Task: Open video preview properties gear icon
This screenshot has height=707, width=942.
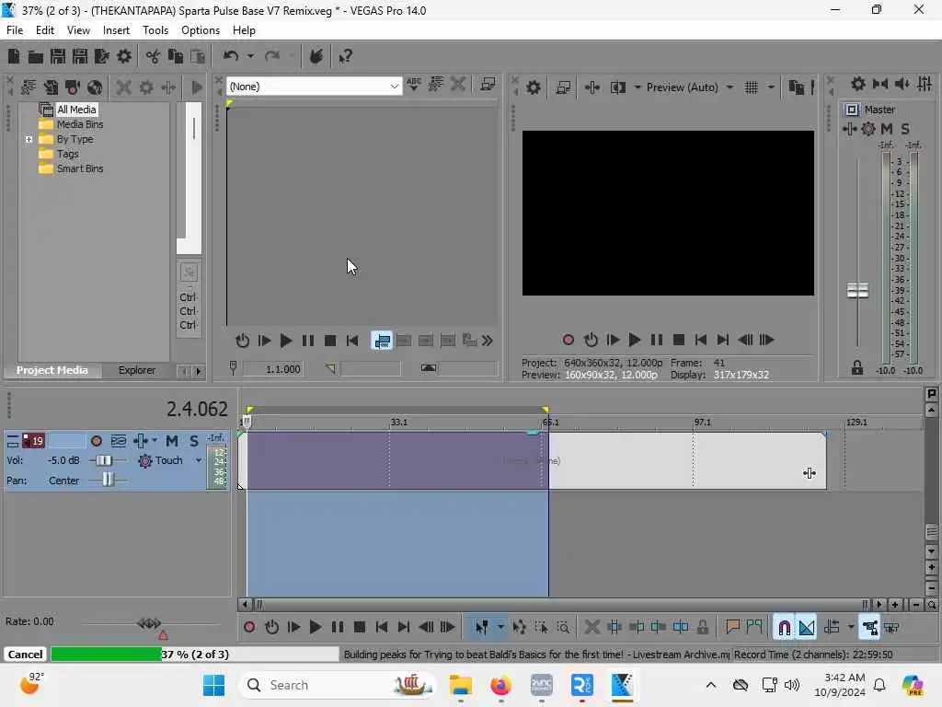Action: 533,87
